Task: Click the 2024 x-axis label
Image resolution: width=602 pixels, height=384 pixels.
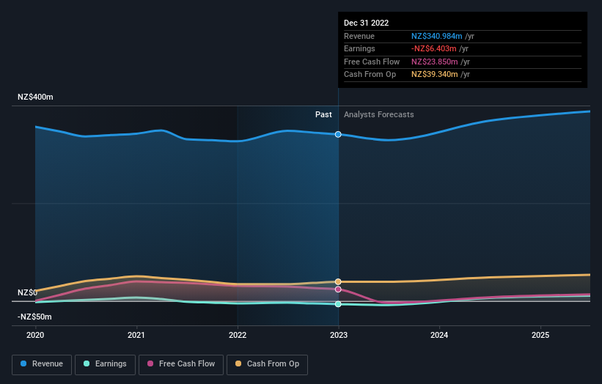Action: tap(439, 335)
